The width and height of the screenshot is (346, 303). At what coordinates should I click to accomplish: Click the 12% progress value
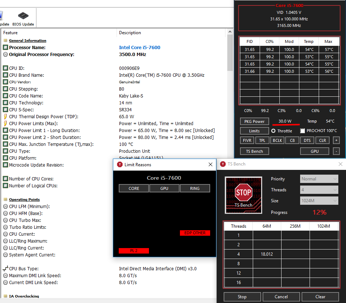click(x=319, y=212)
